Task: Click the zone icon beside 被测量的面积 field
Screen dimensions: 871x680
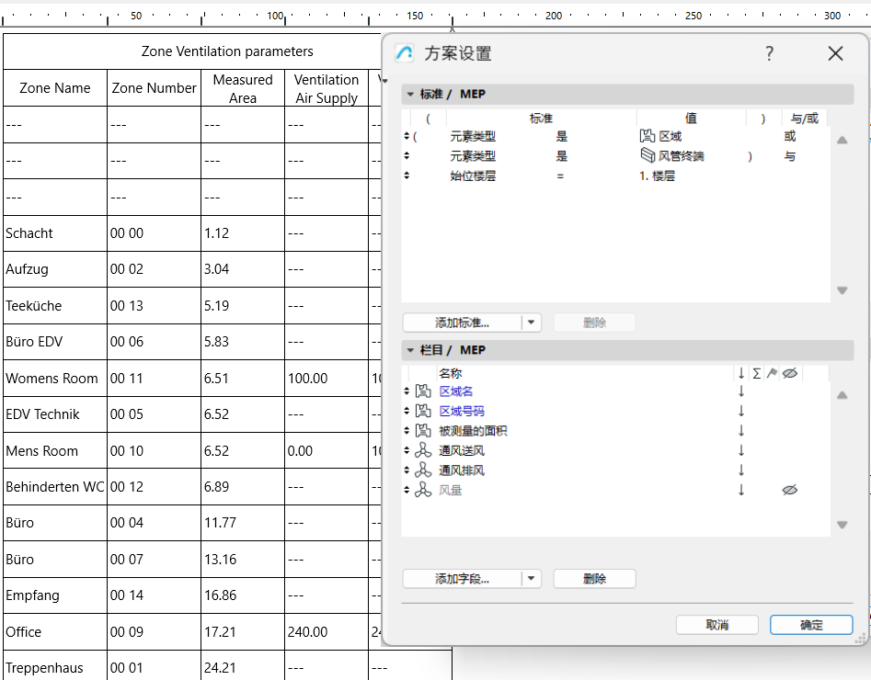Action: point(423,431)
